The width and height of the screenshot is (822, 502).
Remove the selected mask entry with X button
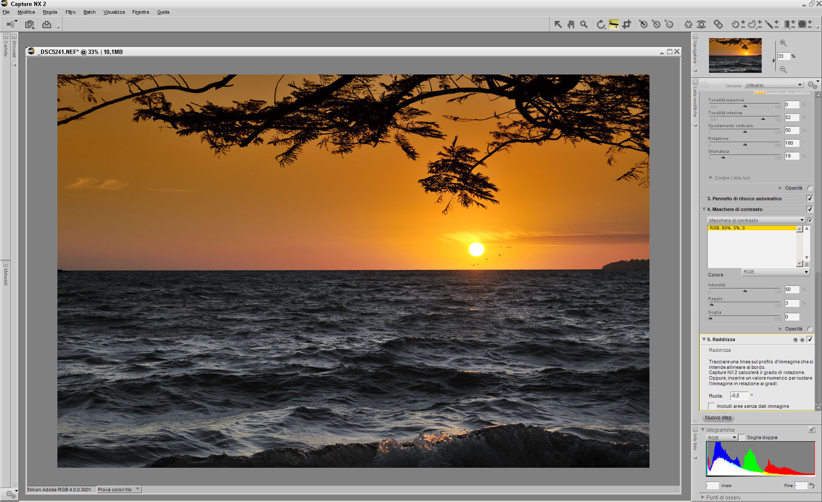point(807,264)
